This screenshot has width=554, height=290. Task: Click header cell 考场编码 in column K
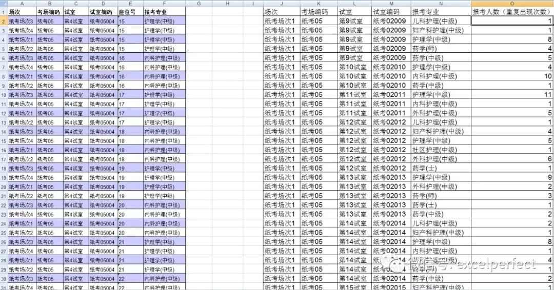pos(319,12)
